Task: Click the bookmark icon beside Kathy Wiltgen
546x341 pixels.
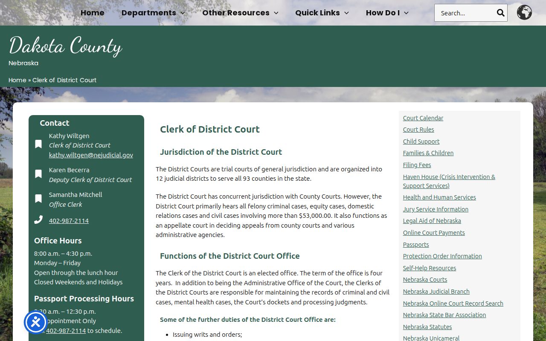Action: click(38, 144)
